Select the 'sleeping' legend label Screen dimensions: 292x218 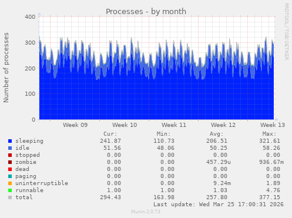(29, 141)
